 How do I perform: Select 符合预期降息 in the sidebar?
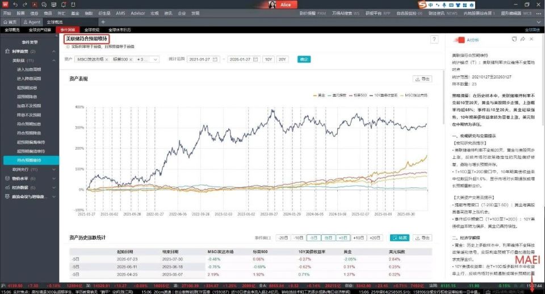[x=29, y=133]
